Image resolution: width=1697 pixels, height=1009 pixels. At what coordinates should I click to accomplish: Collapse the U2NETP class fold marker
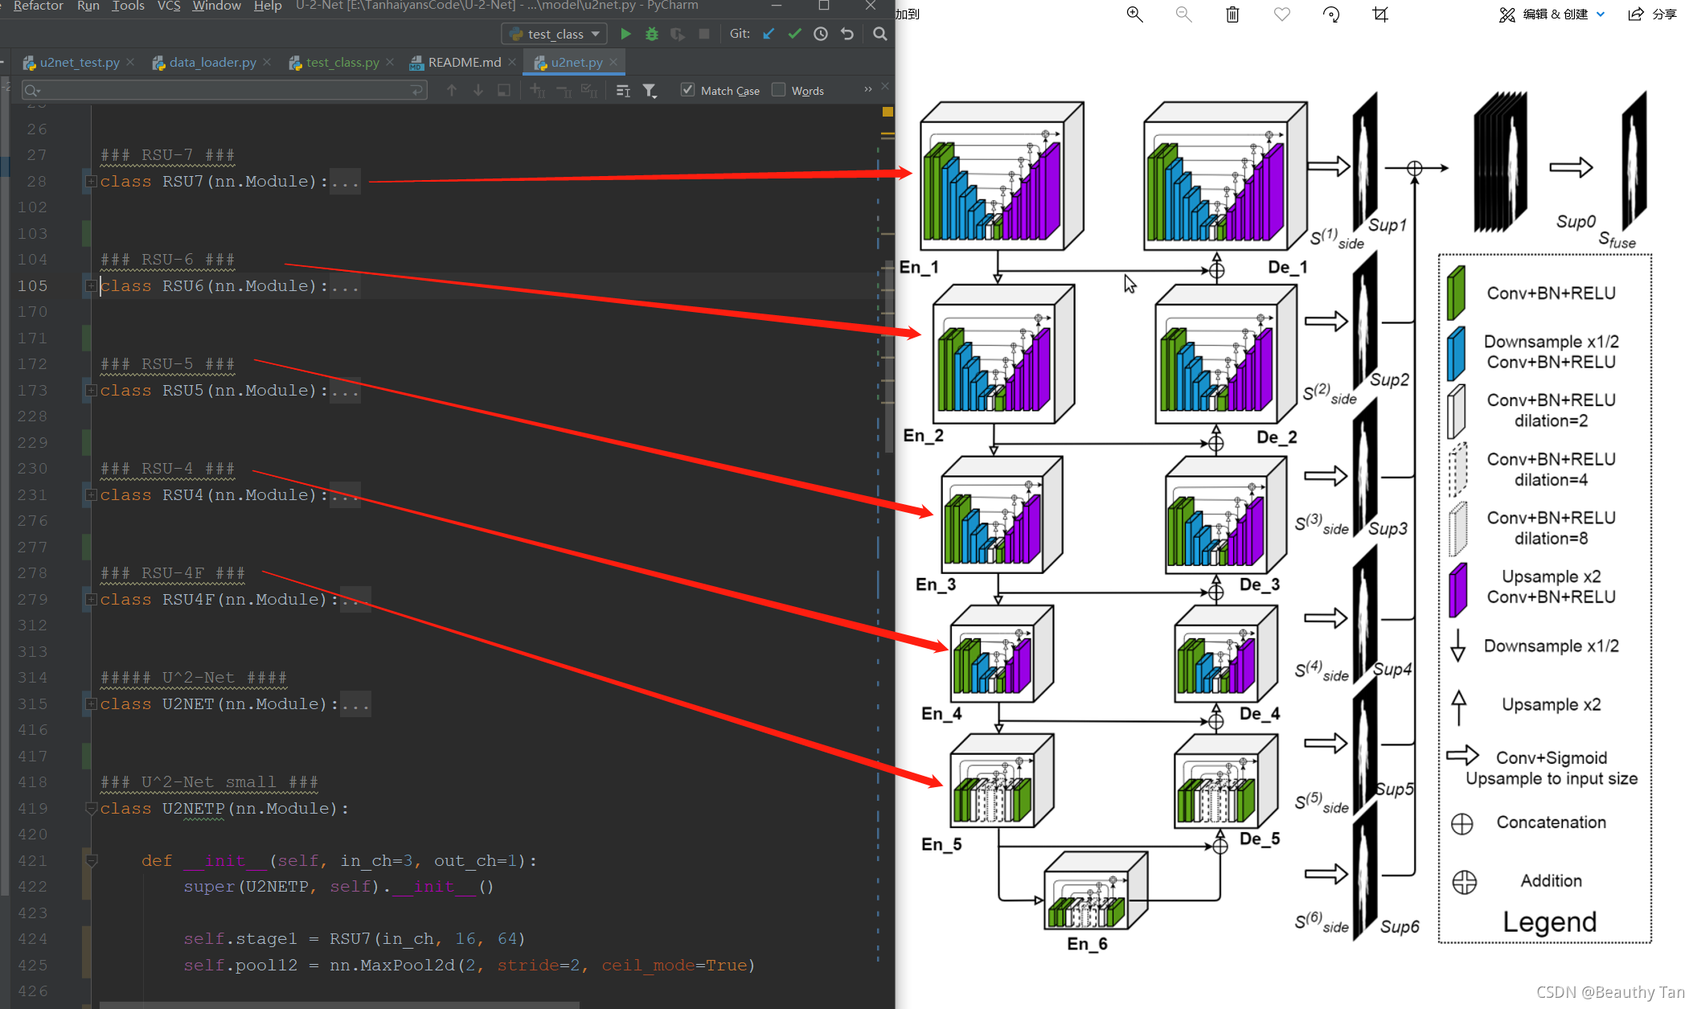(91, 809)
